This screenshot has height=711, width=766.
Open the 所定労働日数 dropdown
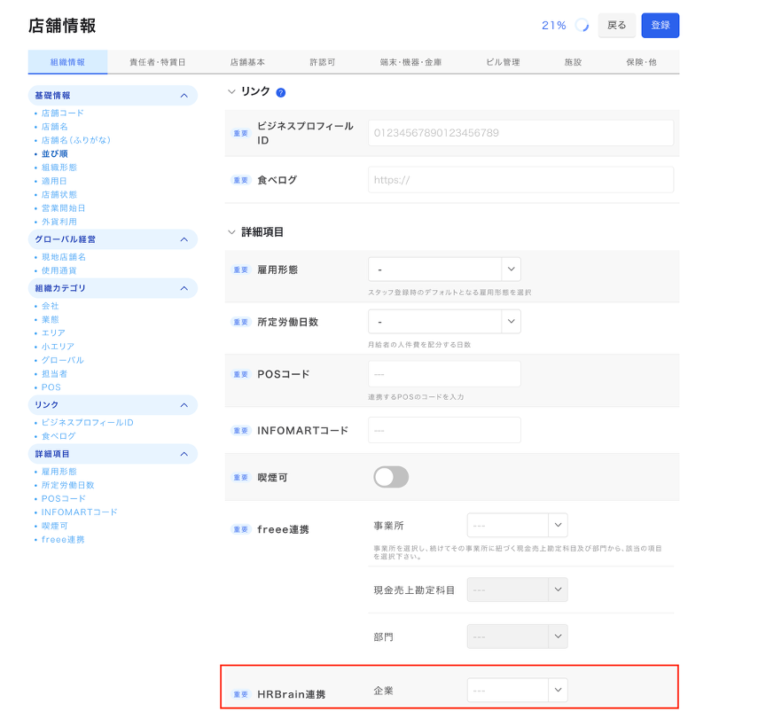[x=443, y=322]
